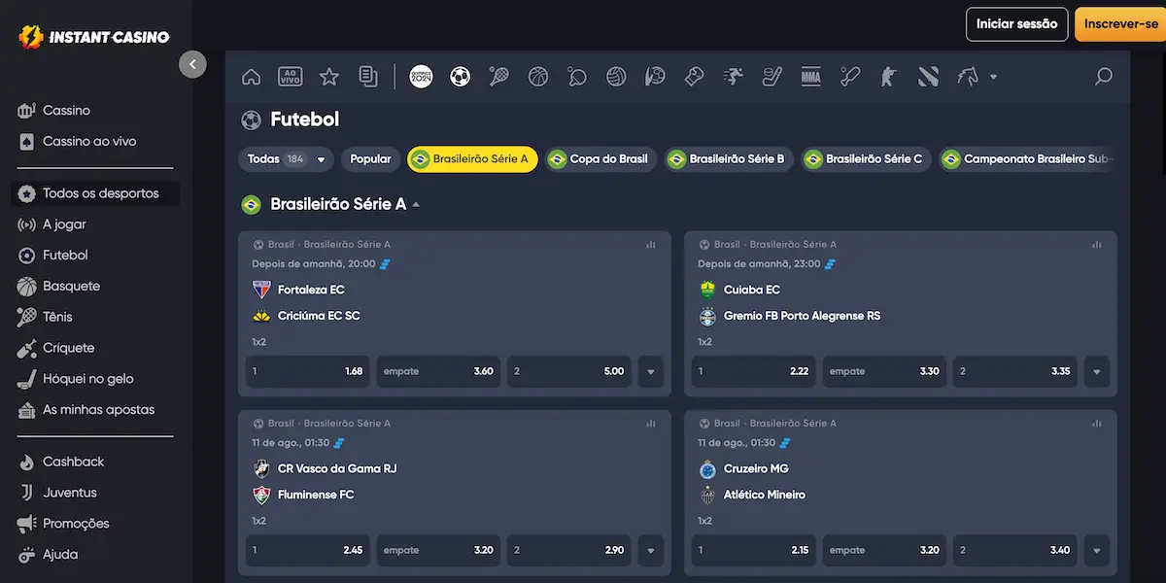The width and height of the screenshot is (1166, 583).
Task: Select the horse racing icon
Action: tap(968, 77)
